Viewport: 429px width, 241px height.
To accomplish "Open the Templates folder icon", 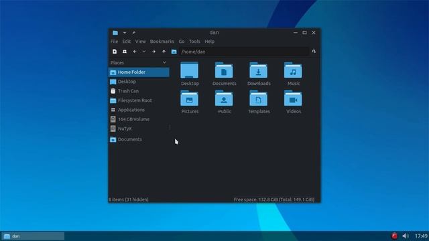I will pyautogui.click(x=258, y=98).
